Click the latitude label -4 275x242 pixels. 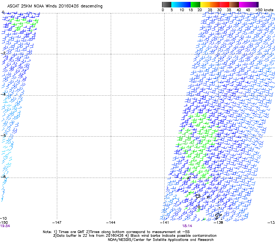tap(3, 94)
